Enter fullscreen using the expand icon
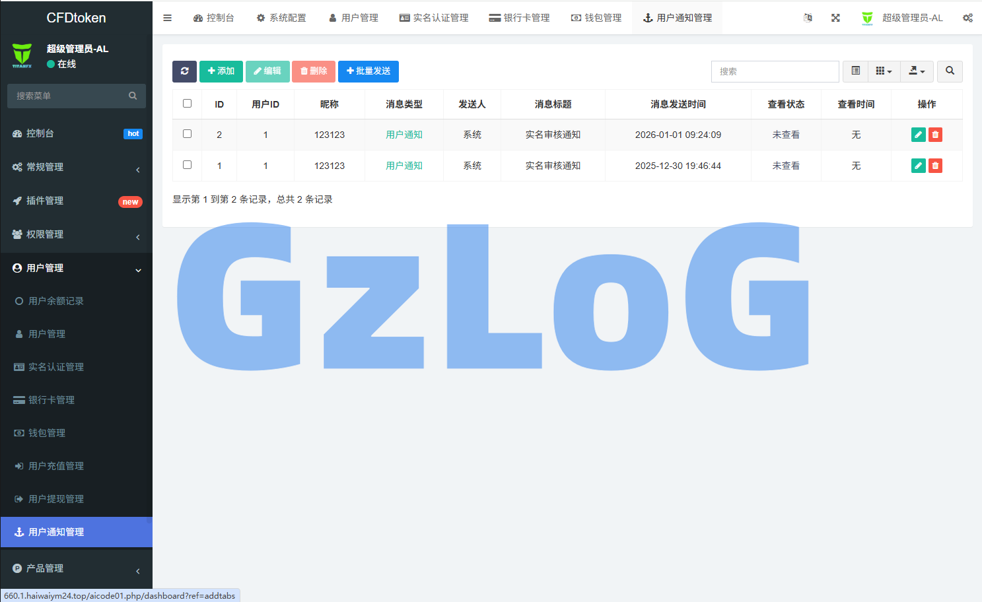Viewport: 982px width, 602px height. [x=835, y=18]
